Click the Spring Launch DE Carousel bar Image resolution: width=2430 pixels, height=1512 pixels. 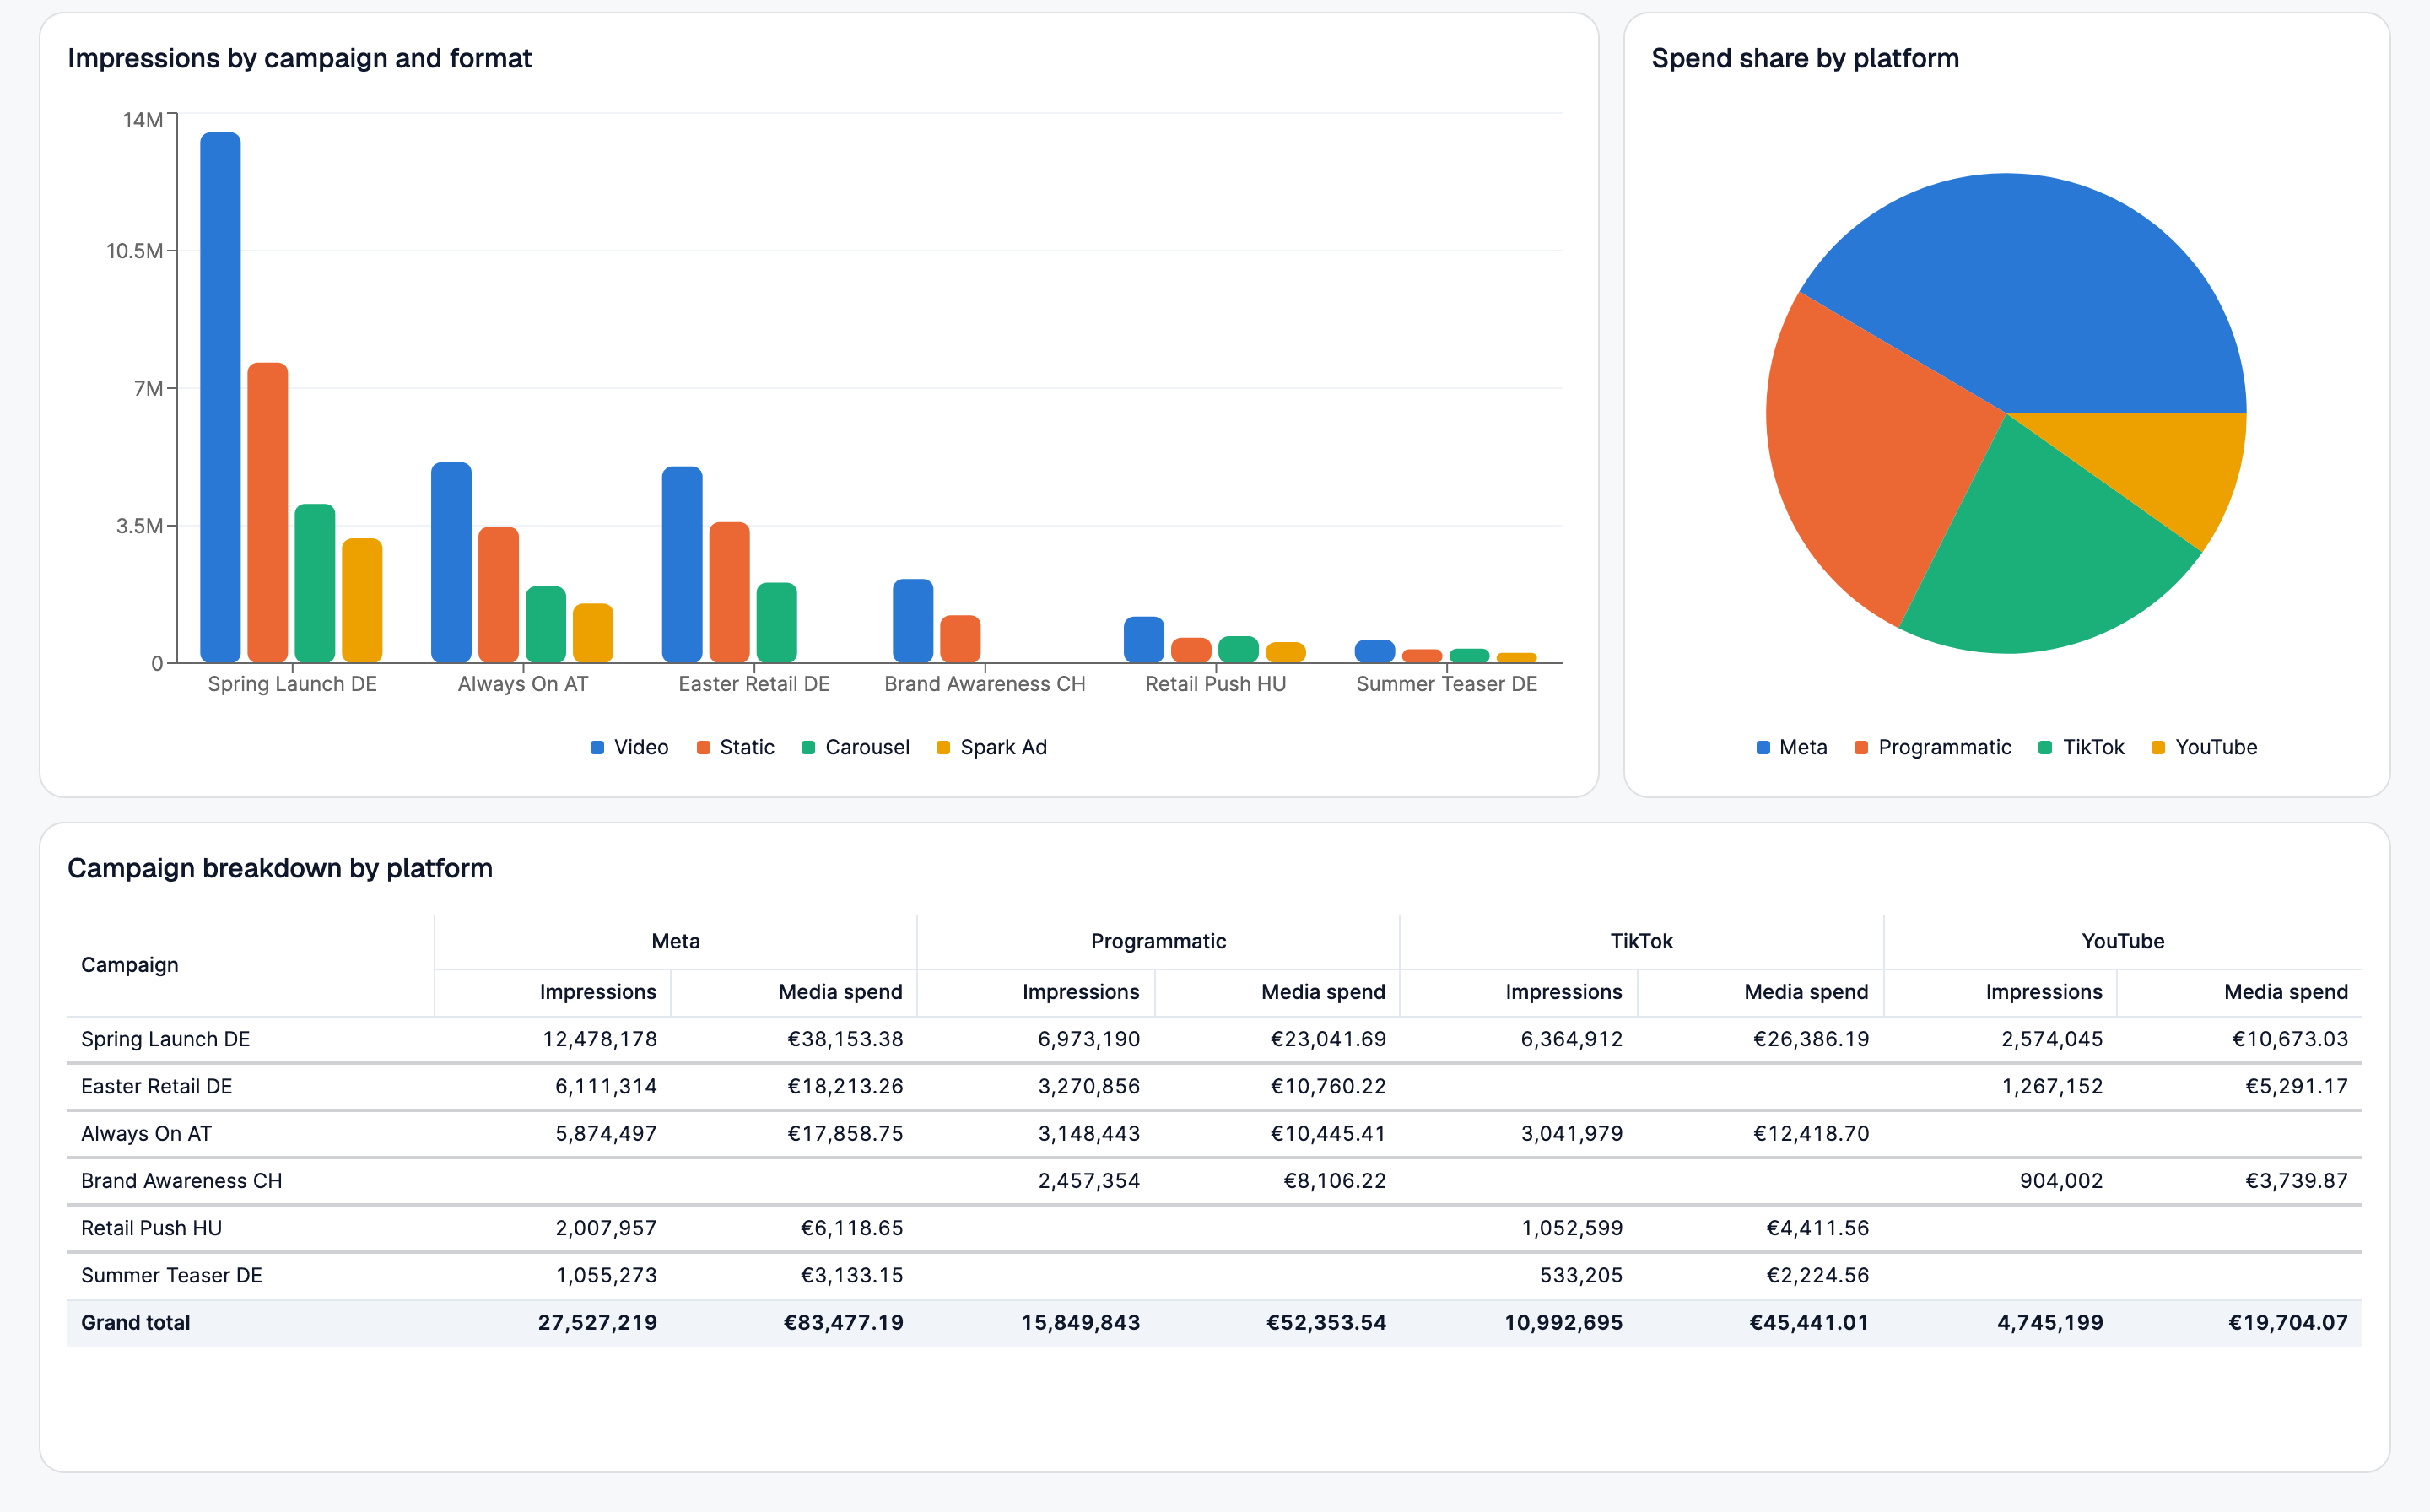click(x=314, y=583)
